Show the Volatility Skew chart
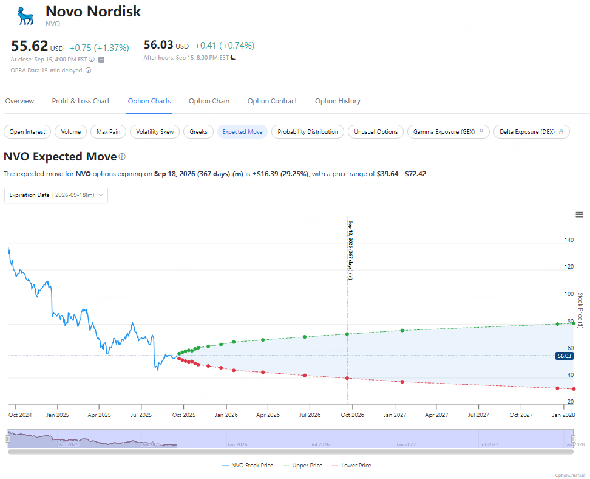This screenshot has height=479, width=590. (155, 131)
